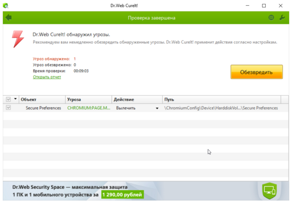This screenshot has width=292, height=203.
Task: Minimize the Dr.Web CureIt! window
Action: (x=247, y=5)
